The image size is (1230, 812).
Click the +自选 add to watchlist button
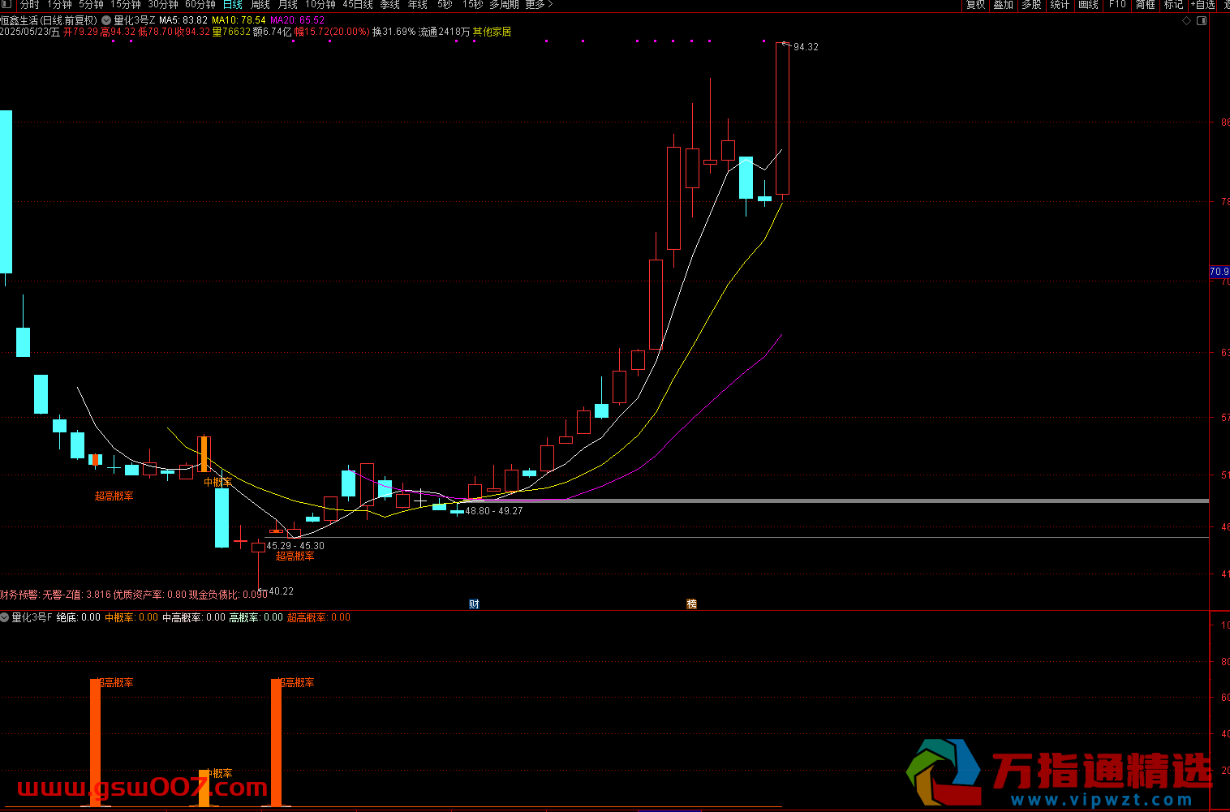[x=1203, y=5]
